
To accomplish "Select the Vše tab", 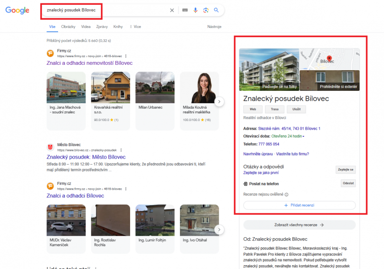I will pos(52,27).
